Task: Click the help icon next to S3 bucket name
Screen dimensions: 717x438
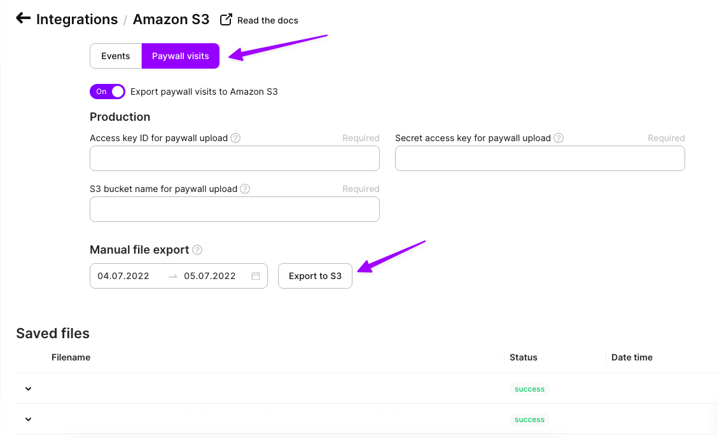Action: click(245, 189)
